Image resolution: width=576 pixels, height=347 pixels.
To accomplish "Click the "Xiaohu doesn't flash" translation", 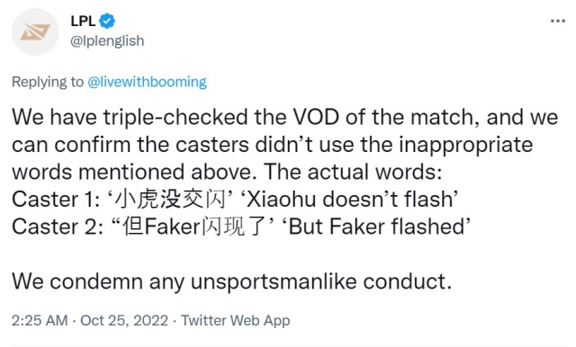I will (349, 200).
